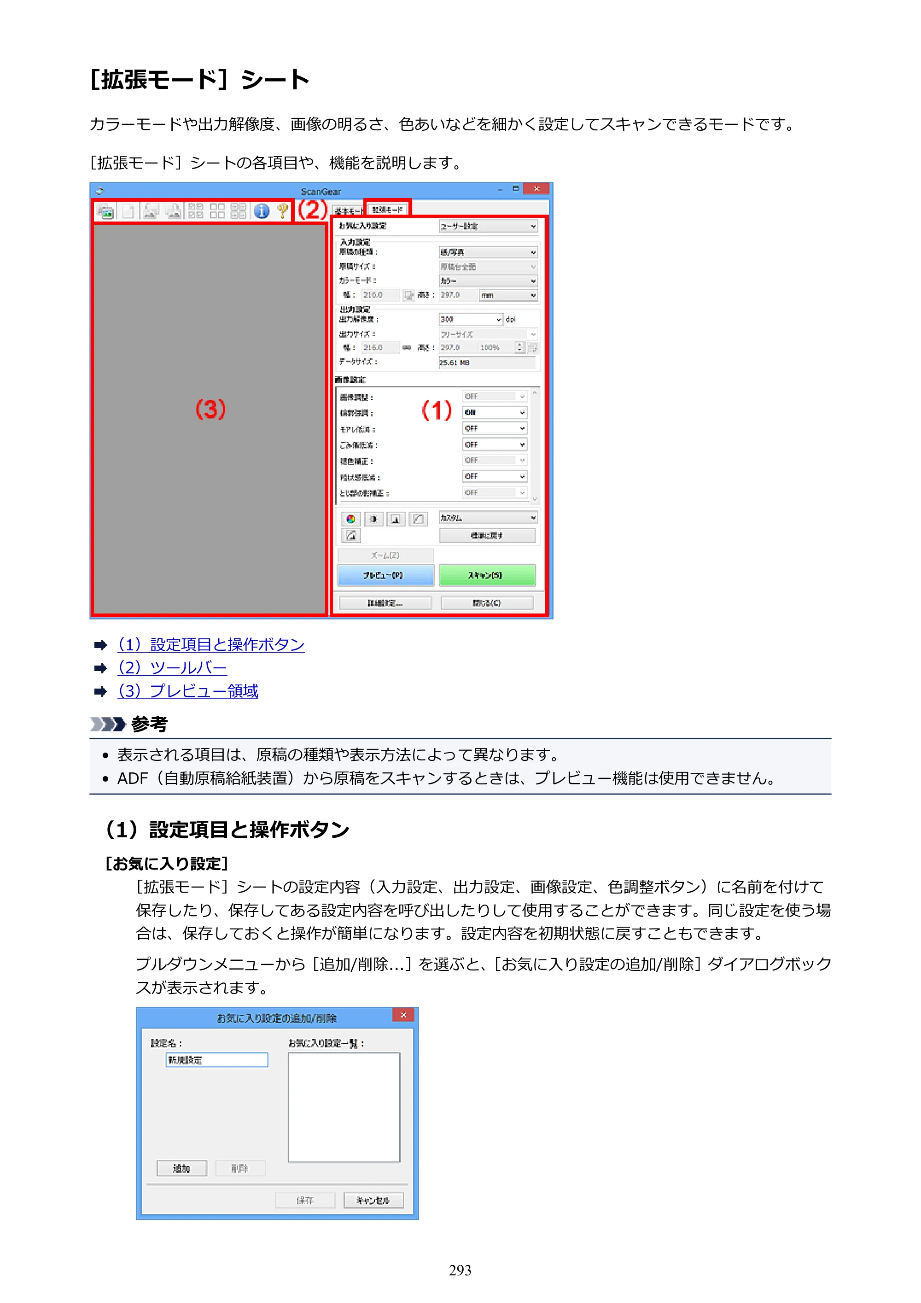
Task: Open the モアレ低減 OFF dropdown
Action: (494, 428)
